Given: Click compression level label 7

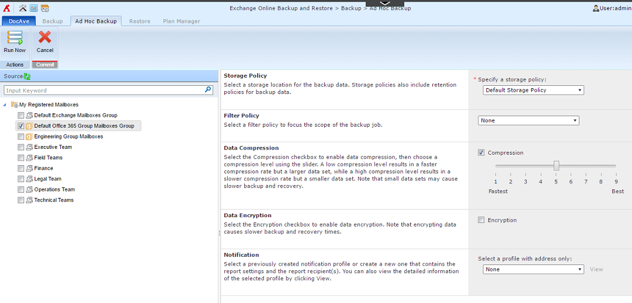Looking at the screenshot, I should pyautogui.click(x=586, y=182).
